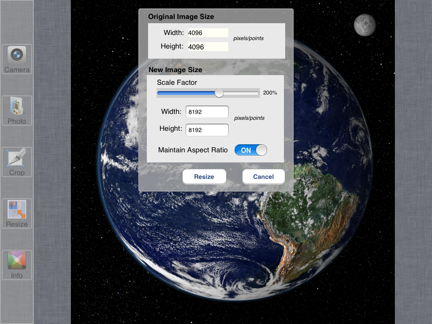
Task: Select the Resize tool in the sidebar
Action: [17, 213]
